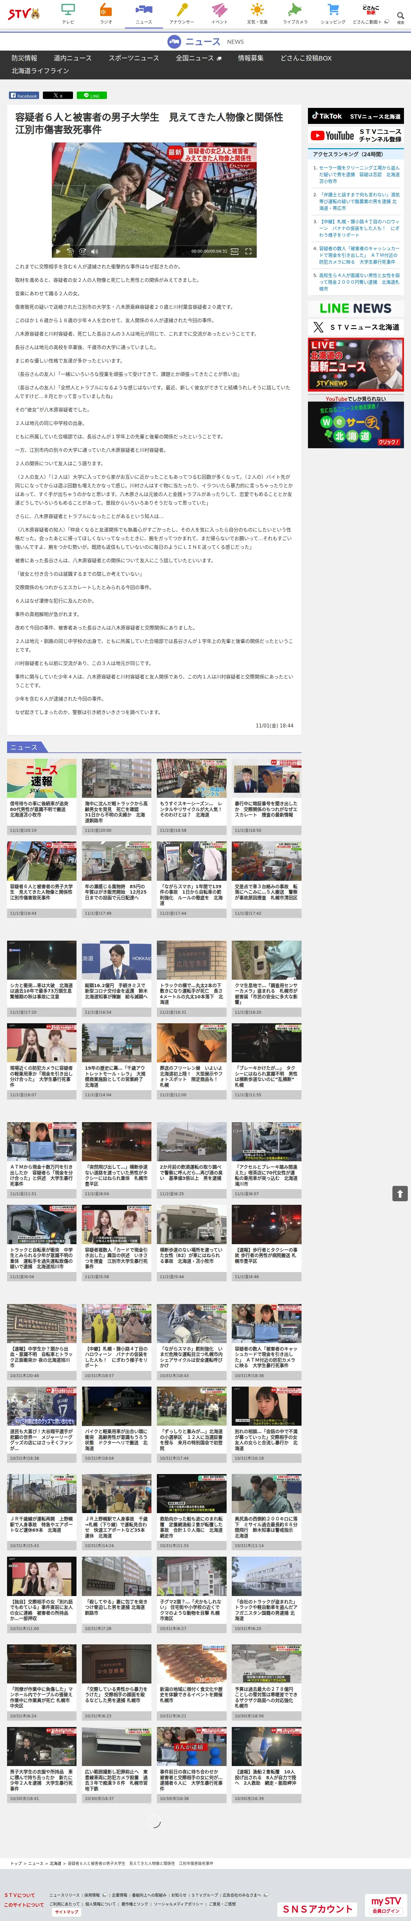This screenshot has height=1921, width=411.
Task: Open ranking item 1 about セーラー服 clothing theft
Action: tap(359, 174)
